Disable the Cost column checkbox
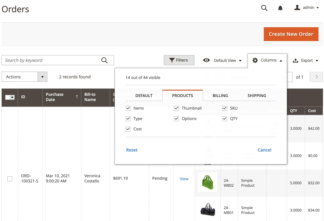324x221 pixels. pos(128,129)
